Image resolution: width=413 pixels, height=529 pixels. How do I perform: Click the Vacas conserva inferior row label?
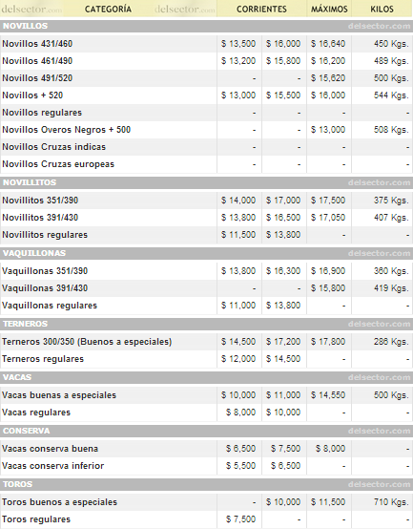click(52, 466)
